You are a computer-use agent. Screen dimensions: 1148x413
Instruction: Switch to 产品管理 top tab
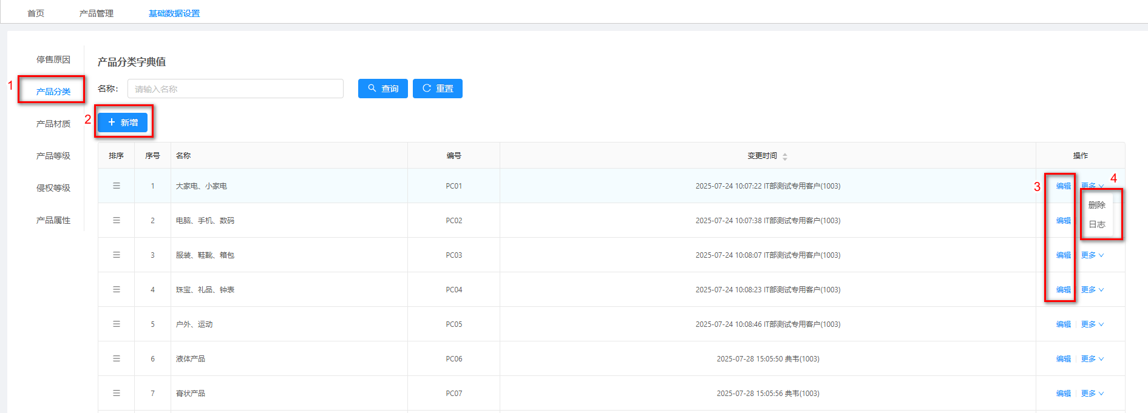point(96,13)
